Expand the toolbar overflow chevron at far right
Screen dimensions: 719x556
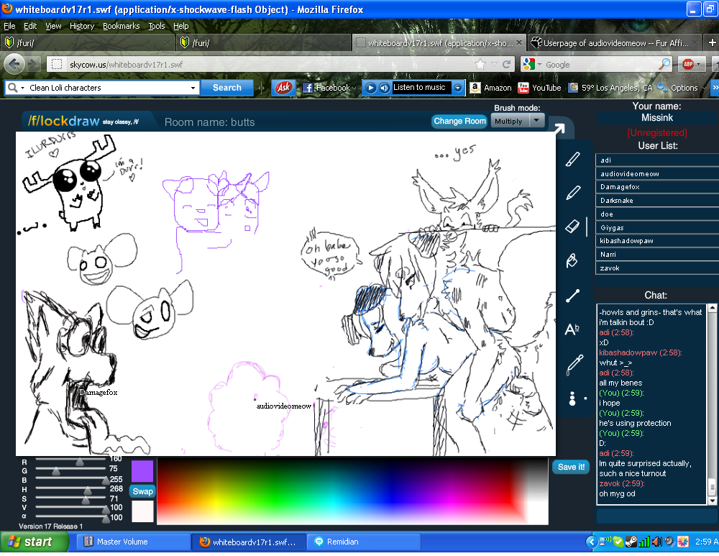[x=715, y=87]
